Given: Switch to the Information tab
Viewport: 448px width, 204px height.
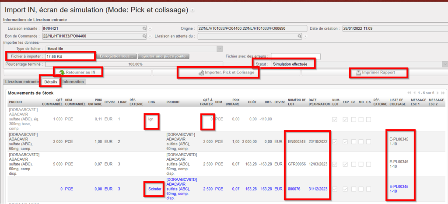Looking at the screenshot, I should point(73,81).
